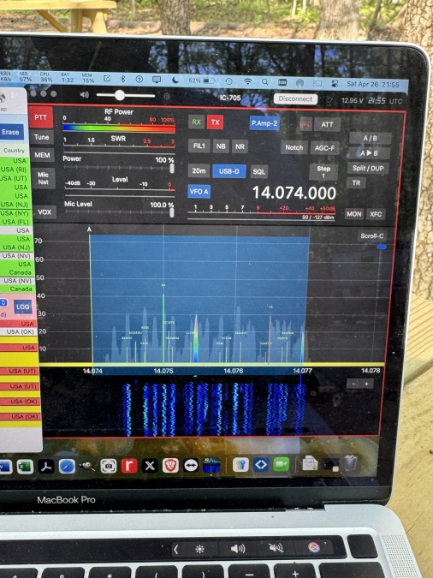Open the Trash in the dock
433x578 pixels.
point(351,463)
